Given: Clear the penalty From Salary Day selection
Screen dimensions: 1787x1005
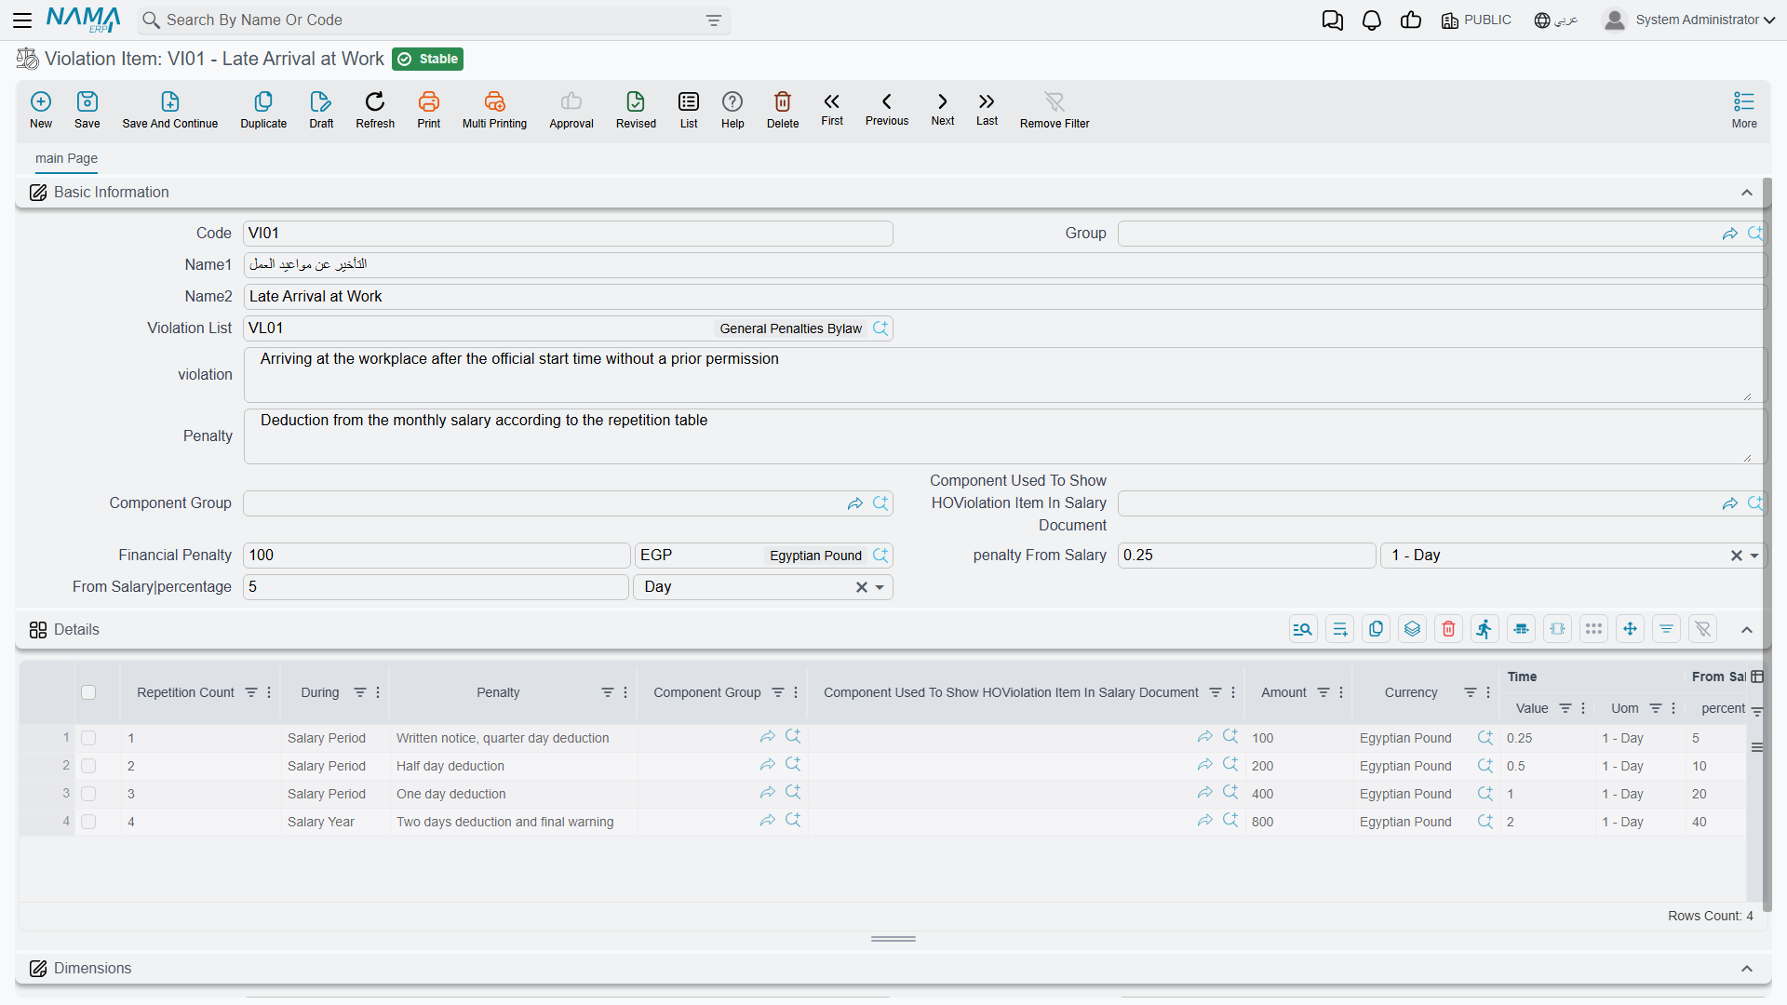Looking at the screenshot, I should coord(1736,556).
